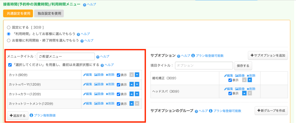Toggle 「選択してください」 initial unselected checkbox

click(x=10, y=65)
